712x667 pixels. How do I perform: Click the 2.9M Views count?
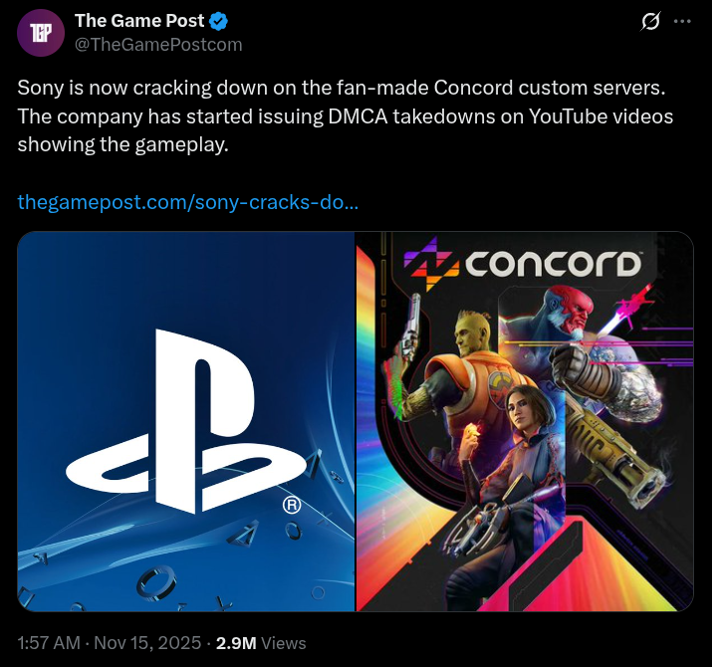tap(261, 643)
